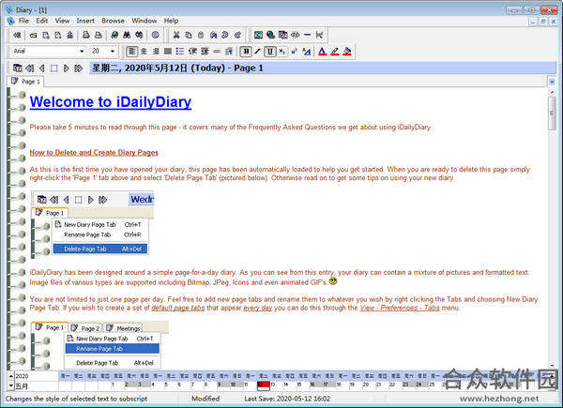Click the binoculars find icon

[x=127, y=35]
